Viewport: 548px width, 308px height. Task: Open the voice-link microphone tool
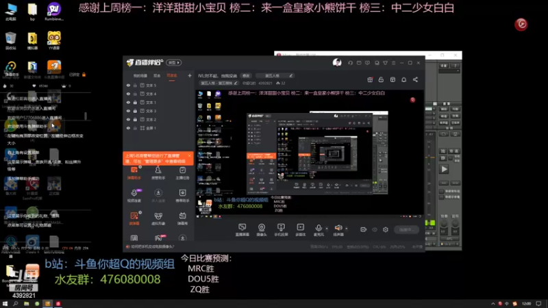coord(134,196)
